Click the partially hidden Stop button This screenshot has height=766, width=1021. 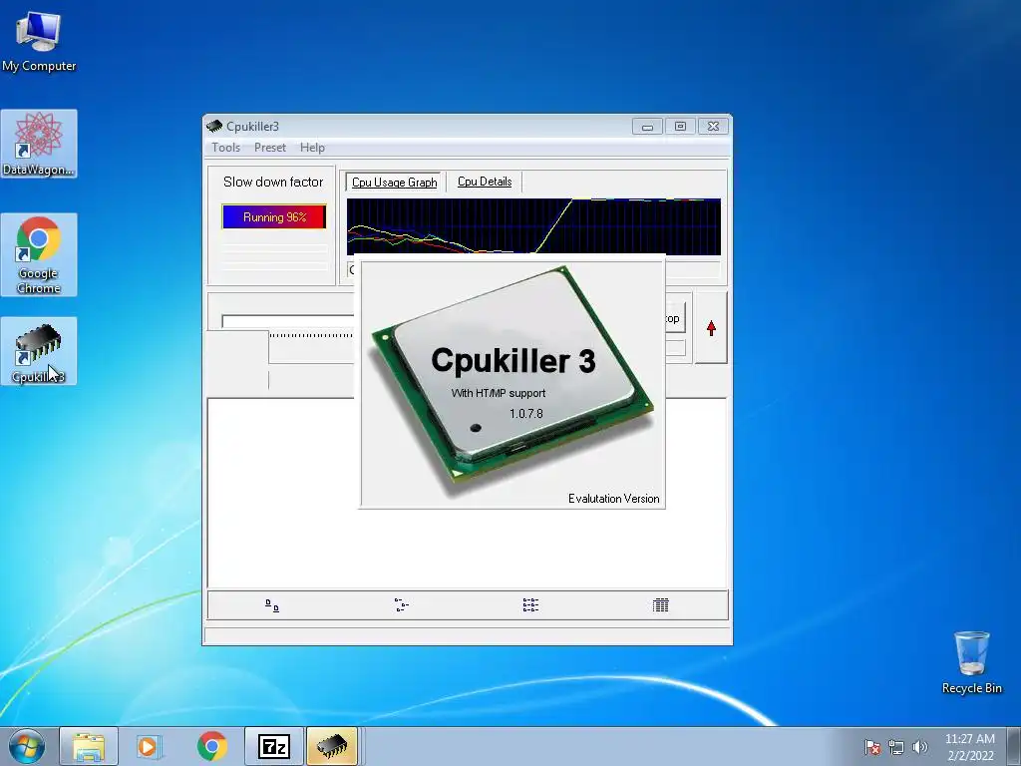(x=675, y=318)
